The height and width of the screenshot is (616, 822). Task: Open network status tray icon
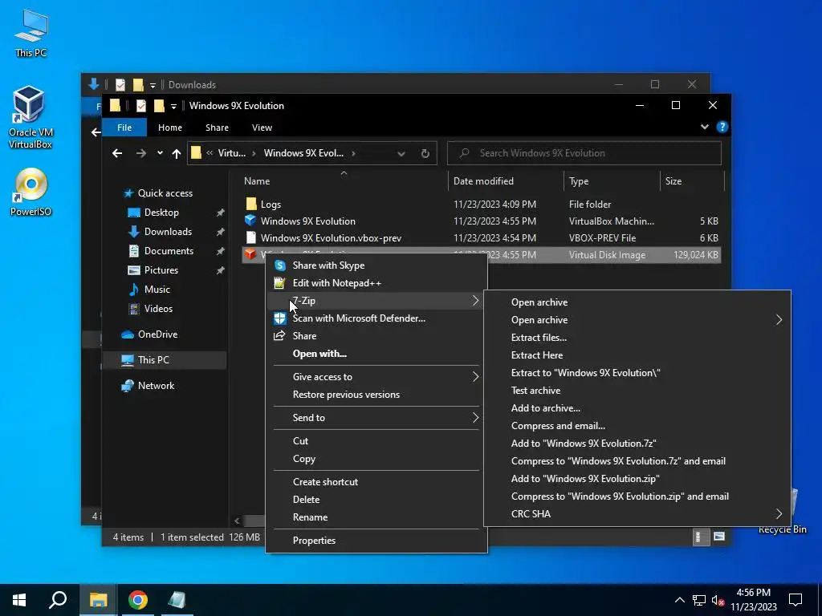(699, 600)
